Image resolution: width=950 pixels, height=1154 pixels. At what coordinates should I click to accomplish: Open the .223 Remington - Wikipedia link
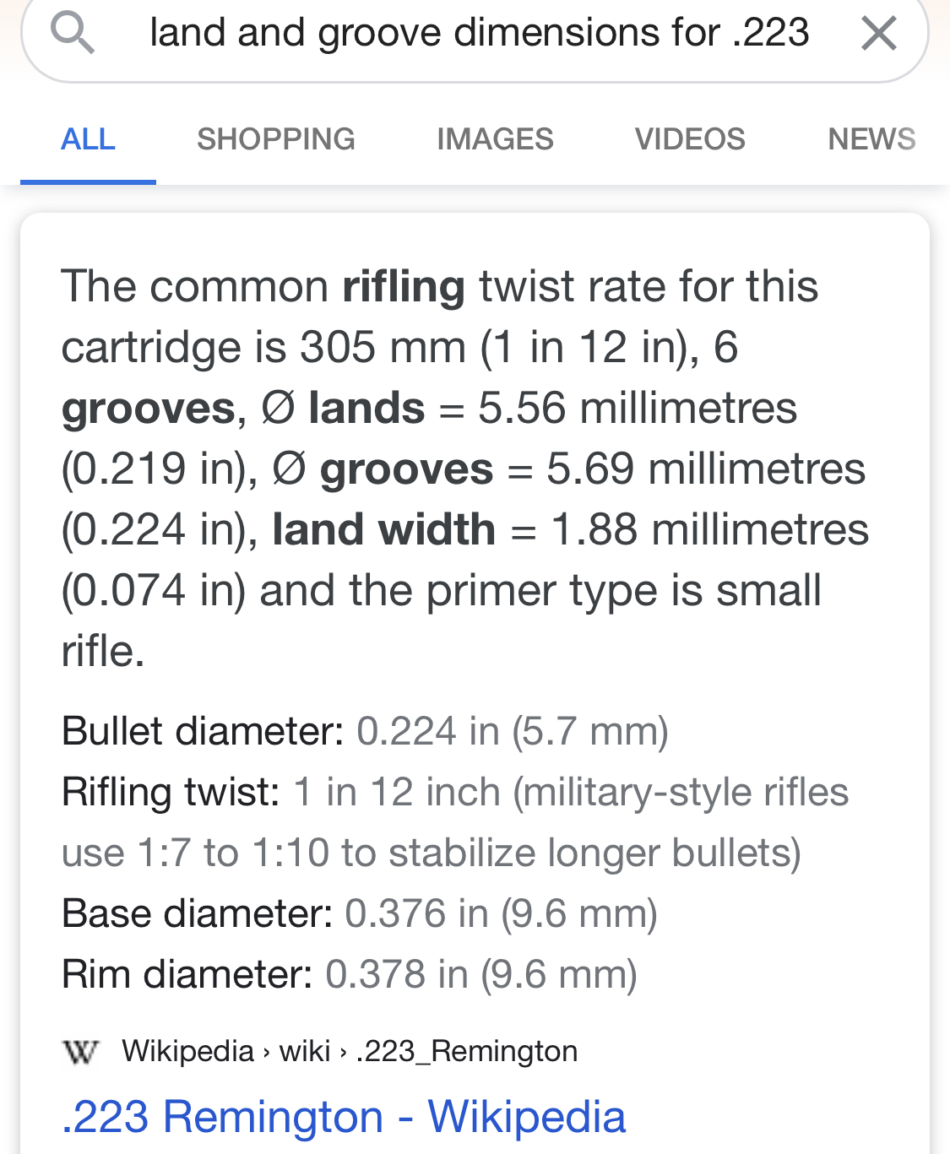[344, 1116]
